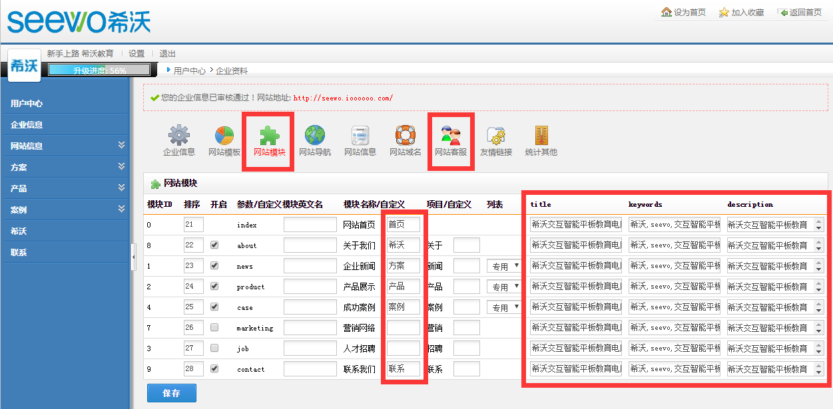The image size is (833, 409).
Task: Click the 'marketing' parameter text
Action: point(255,329)
